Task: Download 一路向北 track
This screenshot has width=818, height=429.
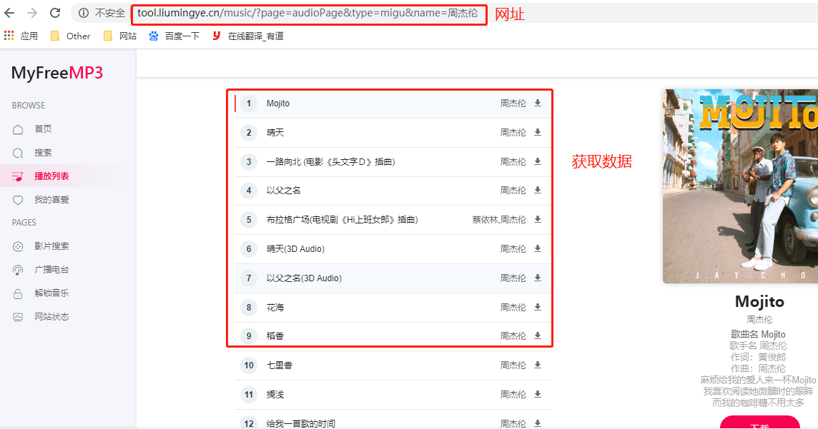Action: pyautogui.click(x=537, y=161)
